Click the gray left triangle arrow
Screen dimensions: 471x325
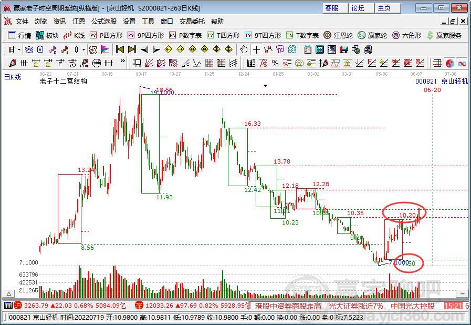144,49
